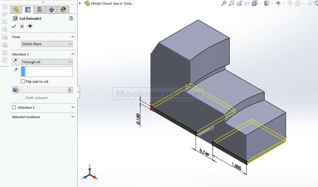The width and height of the screenshot is (318, 187).
Task: Open the DisplayManager color ball tab
Action: click(x=63, y=10)
